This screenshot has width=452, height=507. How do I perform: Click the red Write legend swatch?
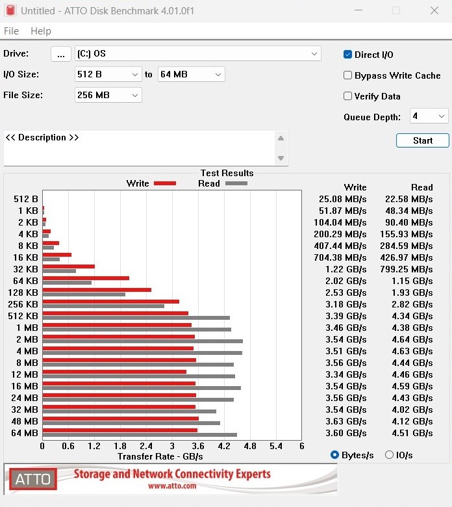coord(165,183)
